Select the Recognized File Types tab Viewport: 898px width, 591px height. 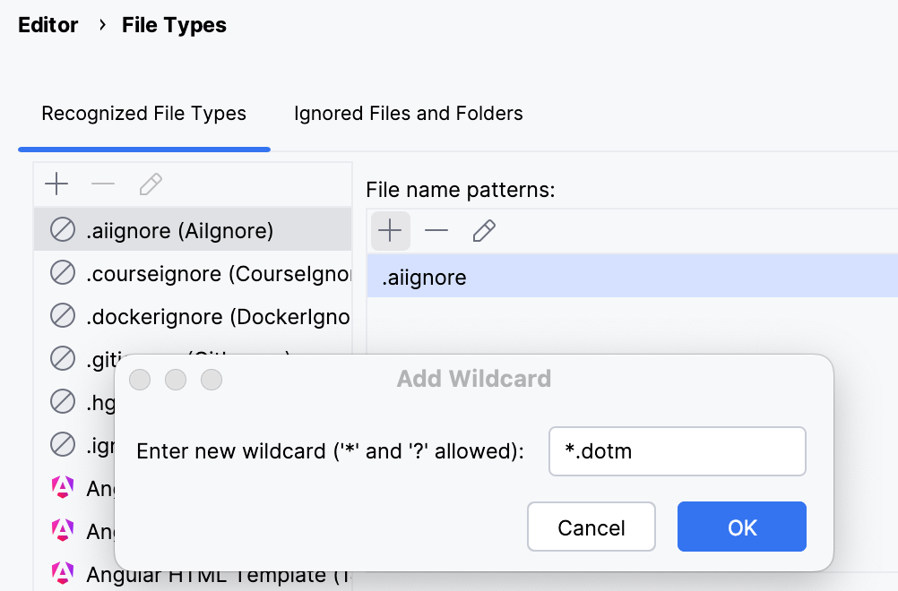point(143,114)
